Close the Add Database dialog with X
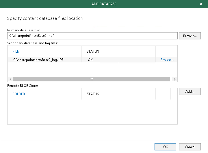208x153 pixels. (x=201, y=4)
